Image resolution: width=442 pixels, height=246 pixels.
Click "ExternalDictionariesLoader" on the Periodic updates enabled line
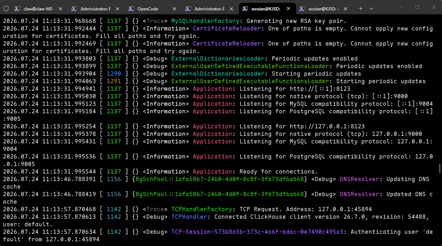pyautogui.click(x=218, y=59)
